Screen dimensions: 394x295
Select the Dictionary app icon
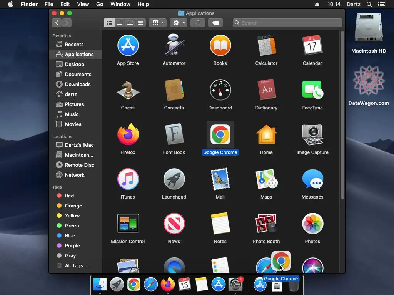[266, 90]
